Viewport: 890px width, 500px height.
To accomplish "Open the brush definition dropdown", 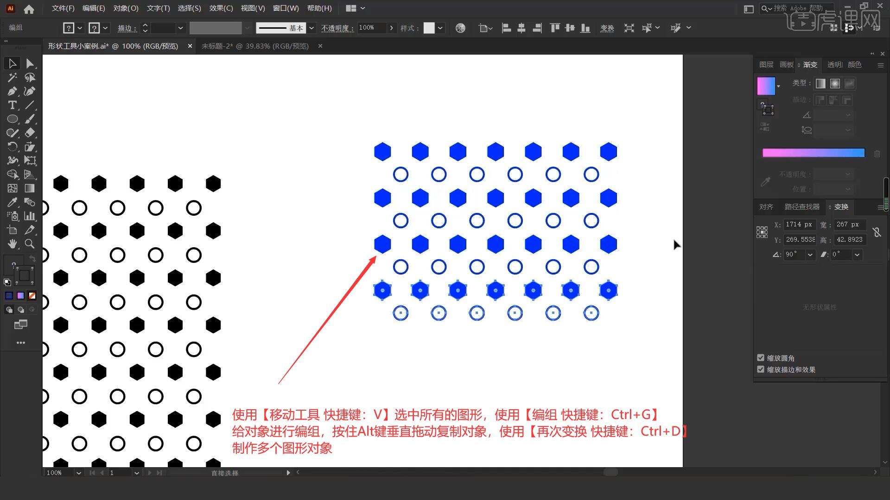I will click(311, 28).
